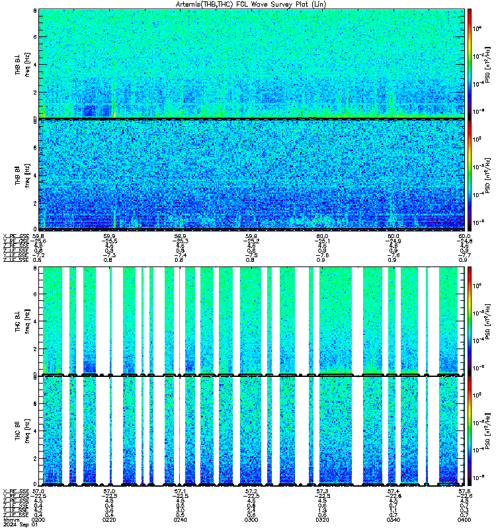The height and width of the screenshot is (529, 496).
Task: Click the '-25.1' Y_RE_GSE value under the THB panels
Action: (322, 241)
